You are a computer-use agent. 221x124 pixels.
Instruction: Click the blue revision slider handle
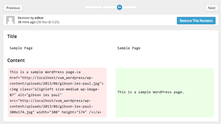(119, 7)
